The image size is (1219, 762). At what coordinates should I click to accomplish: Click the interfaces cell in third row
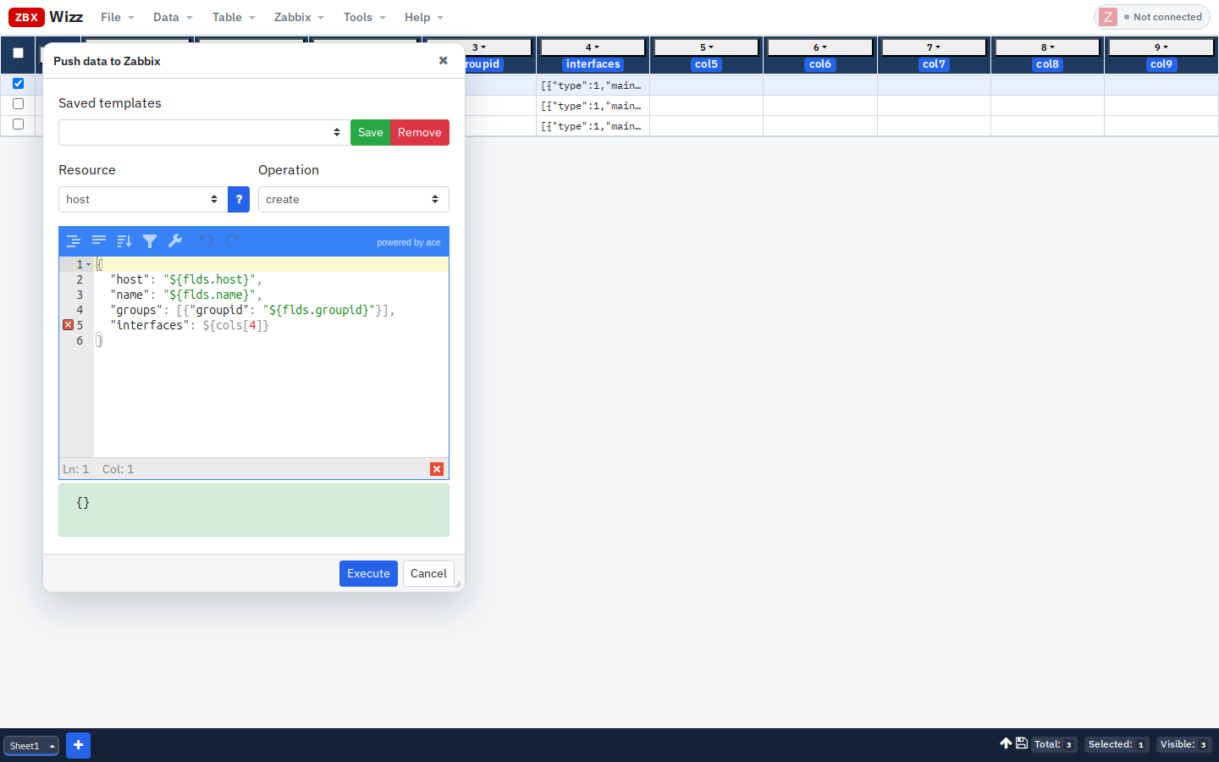[593, 126]
